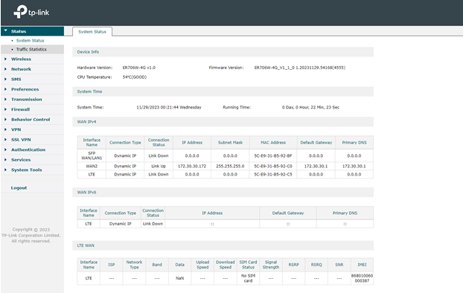Click MAC address 5C-E9-31-B5-92-BF
Image resolution: width=463 pixels, height=293 pixels.
tap(273, 155)
